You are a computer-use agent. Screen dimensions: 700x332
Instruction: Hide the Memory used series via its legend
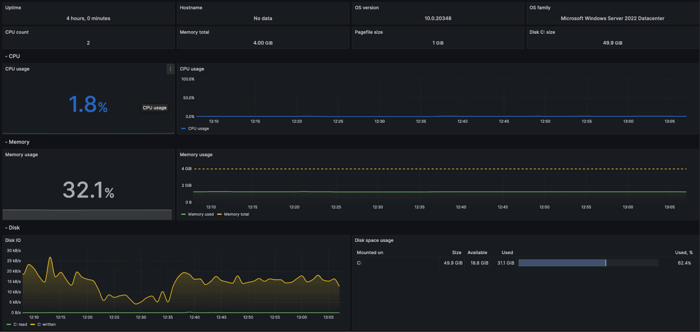coord(201,214)
